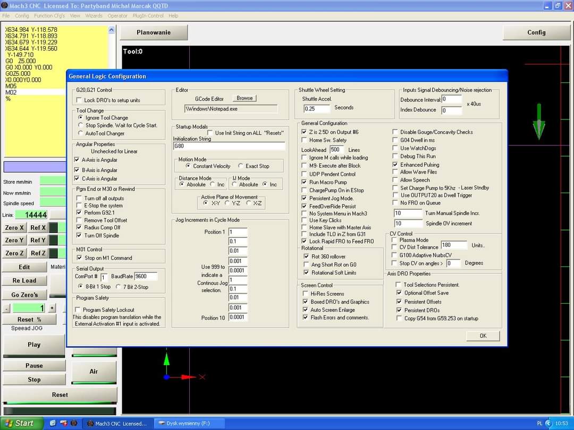Open the View menu

point(75,16)
